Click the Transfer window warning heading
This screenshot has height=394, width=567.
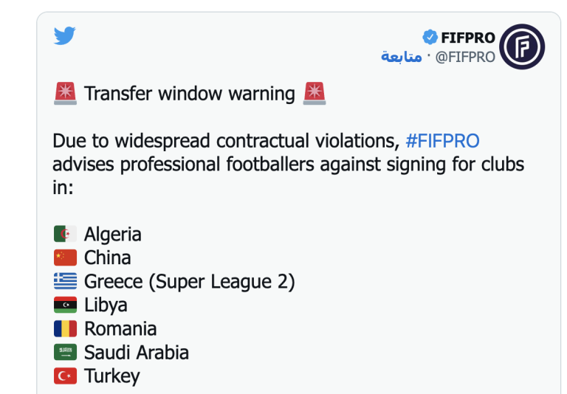pyautogui.click(x=190, y=94)
